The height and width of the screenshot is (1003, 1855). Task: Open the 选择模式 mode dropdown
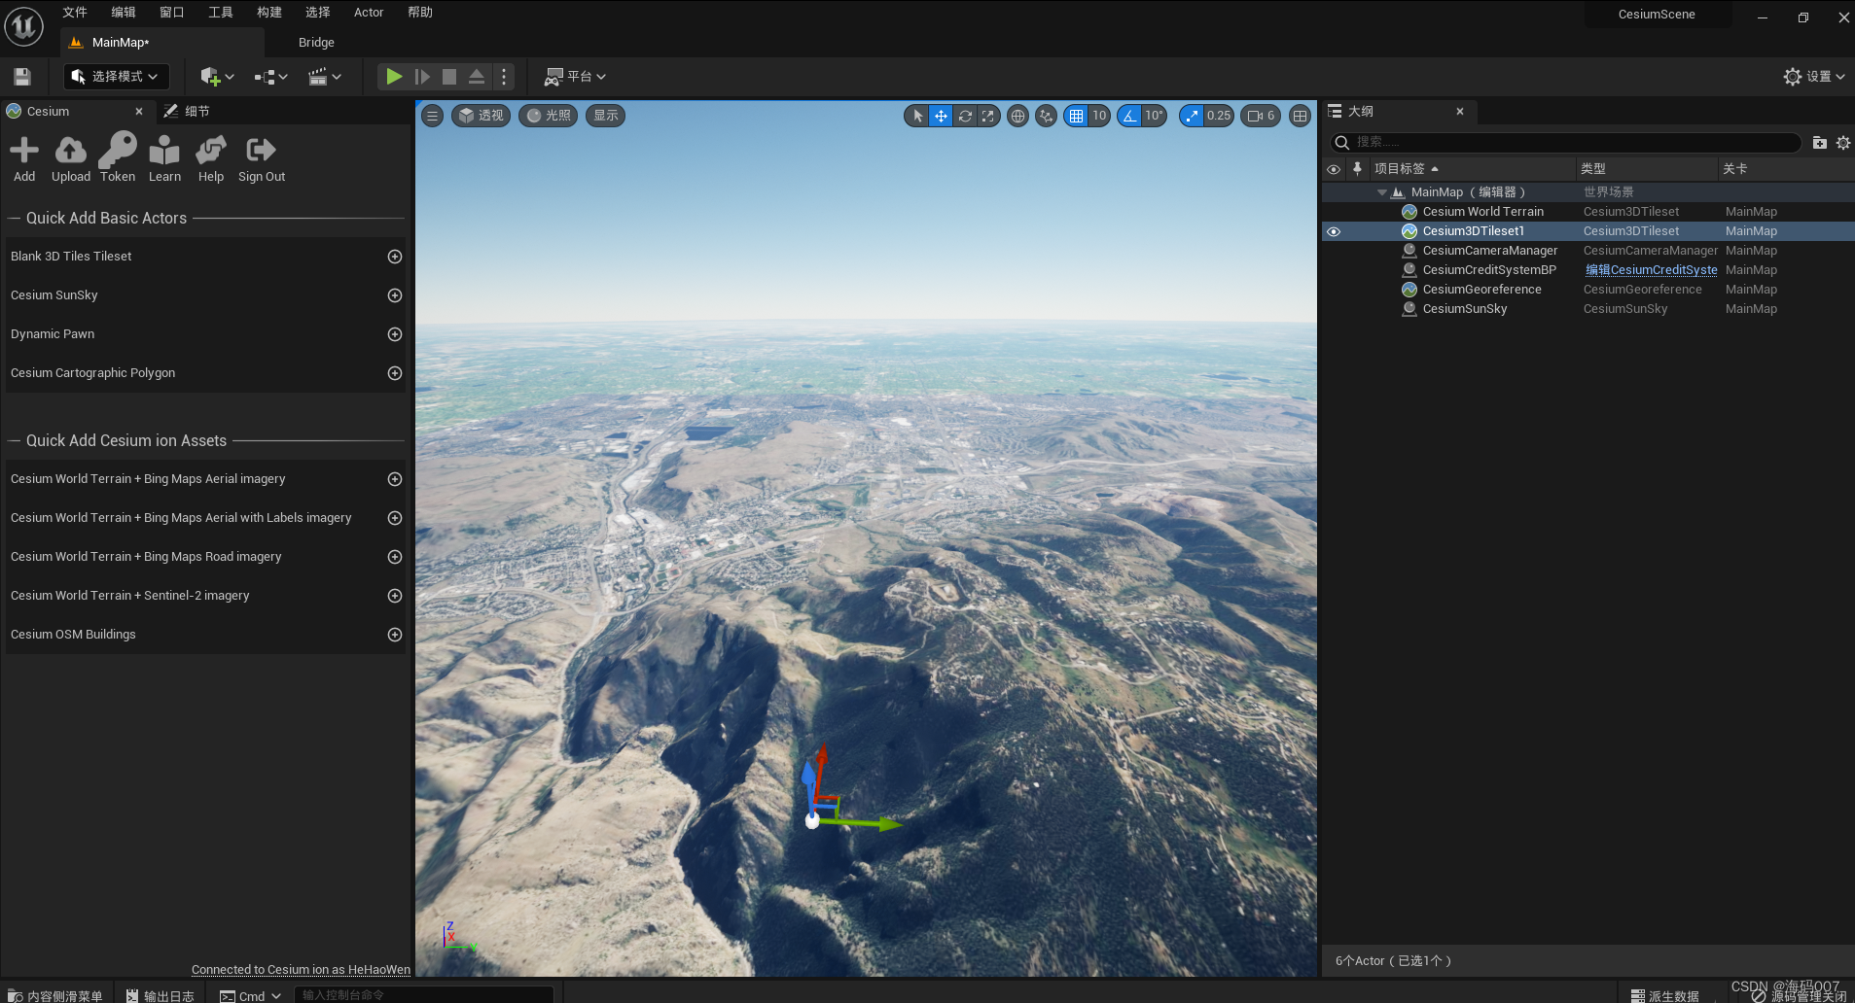click(x=116, y=76)
